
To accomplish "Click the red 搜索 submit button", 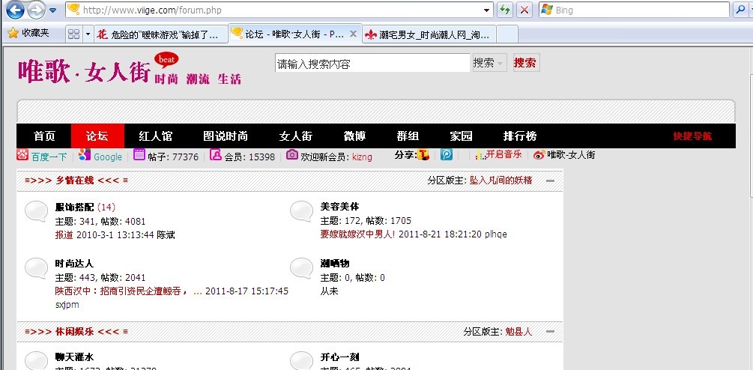I will tap(526, 63).
